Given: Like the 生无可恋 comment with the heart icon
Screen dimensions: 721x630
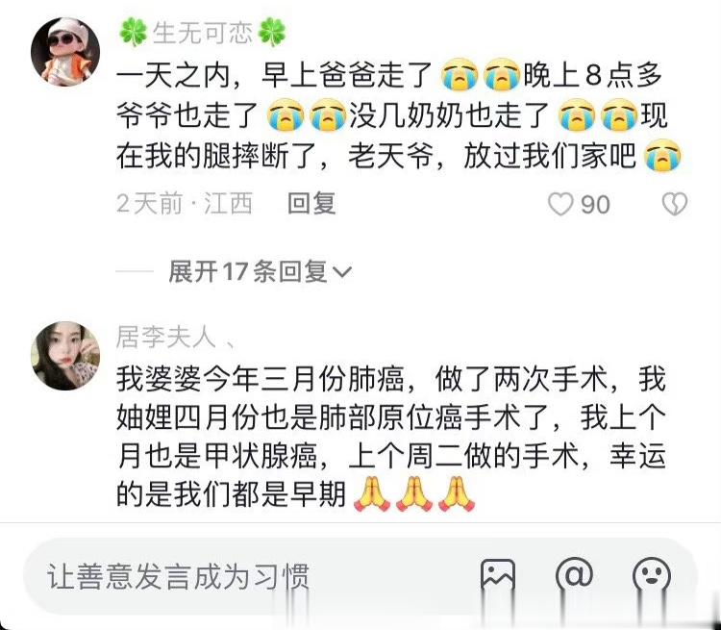Looking at the screenshot, I should click(x=560, y=204).
